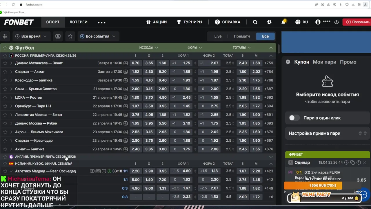Viewport: 371px width, 209px height.
Task: Favorite the Краснодар — Балтика match
Action: (x=5, y=80)
